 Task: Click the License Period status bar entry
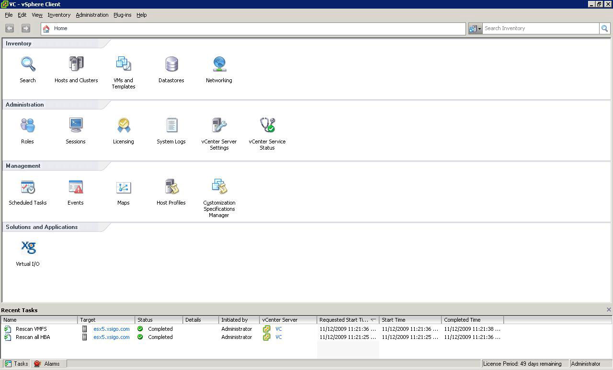coord(524,364)
